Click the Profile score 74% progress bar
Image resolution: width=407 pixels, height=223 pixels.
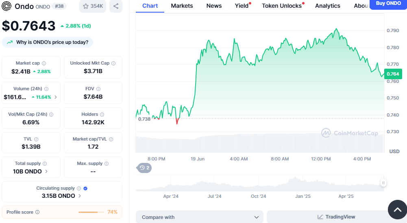(92, 212)
